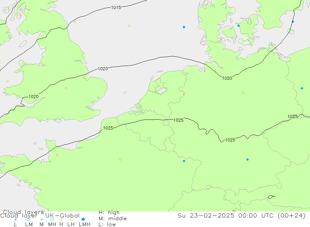Click the 'MH' legend caption
Viewport: 310px width, 227px height.
[52, 225]
